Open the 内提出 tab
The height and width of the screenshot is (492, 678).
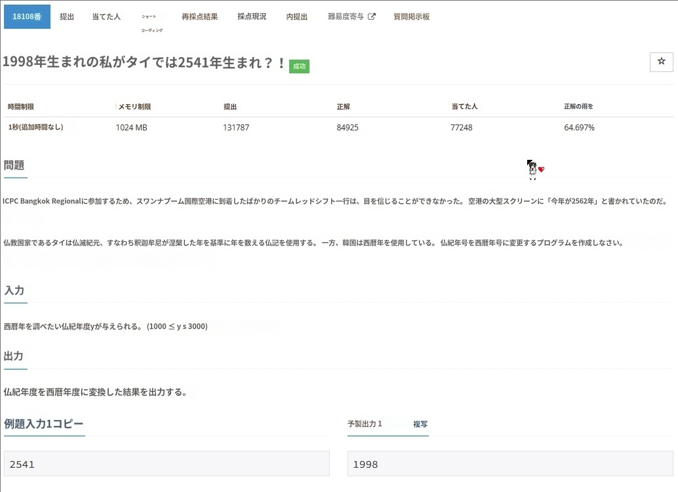[x=296, y=17]
